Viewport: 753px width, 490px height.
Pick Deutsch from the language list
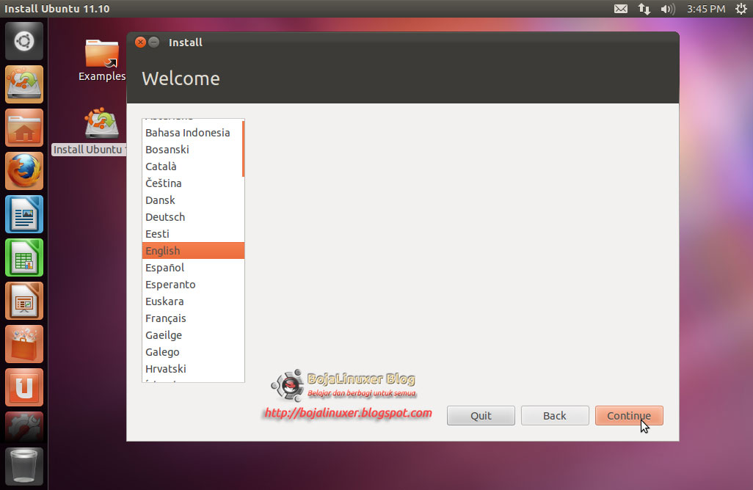[x=192, y=217]
